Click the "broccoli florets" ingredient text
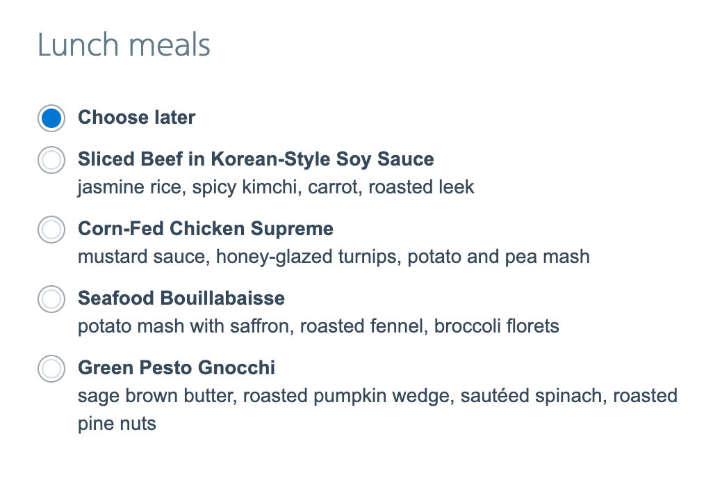 496,326
